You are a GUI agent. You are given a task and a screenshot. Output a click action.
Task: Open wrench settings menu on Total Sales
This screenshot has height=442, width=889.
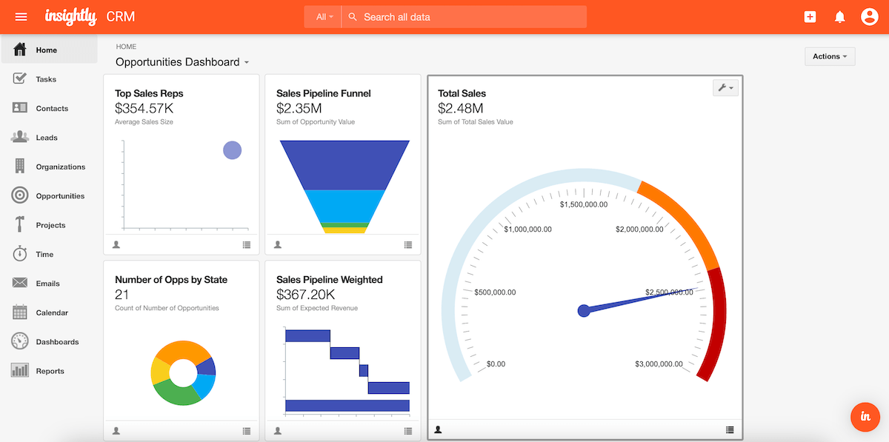[725, 88]
